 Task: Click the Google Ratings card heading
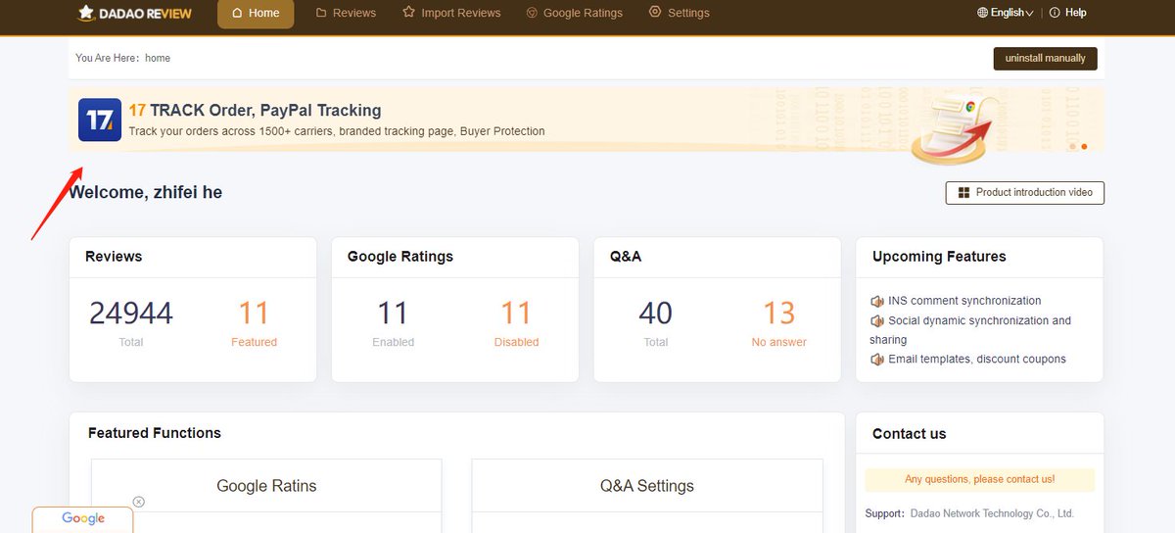[400, 257]
